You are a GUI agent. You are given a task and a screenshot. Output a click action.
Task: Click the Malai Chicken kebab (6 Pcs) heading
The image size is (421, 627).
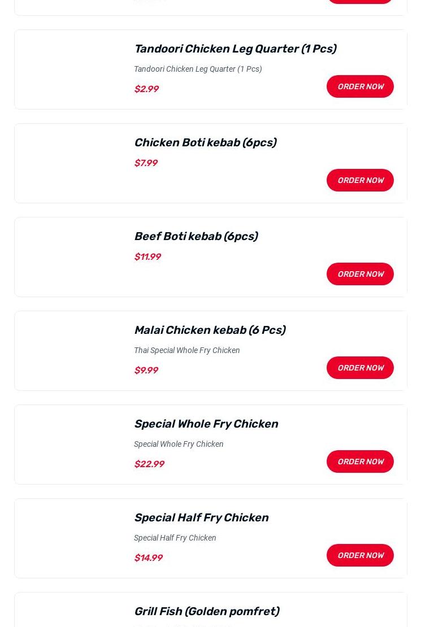[209, 330]
